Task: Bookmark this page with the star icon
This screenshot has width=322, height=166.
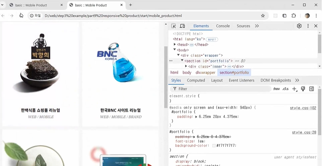Action: [263, 16]
